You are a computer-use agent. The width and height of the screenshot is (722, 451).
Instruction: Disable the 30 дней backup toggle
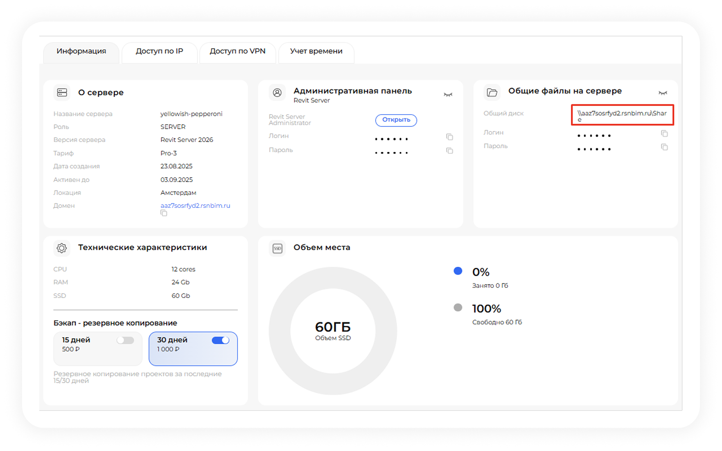click(221, 341)
